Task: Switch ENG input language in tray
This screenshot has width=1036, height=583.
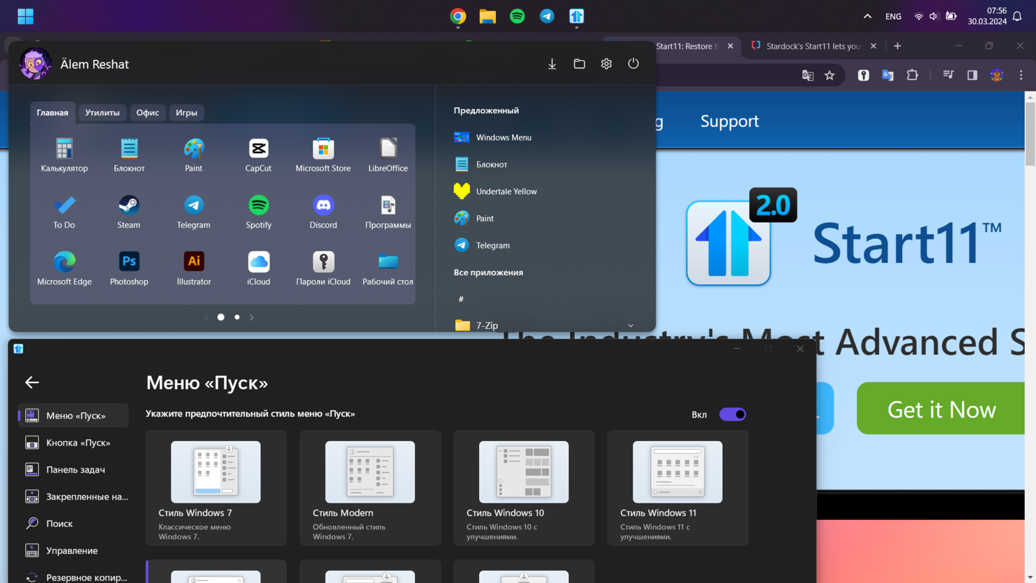Action: pyautogui.click(x=893, y=17)
